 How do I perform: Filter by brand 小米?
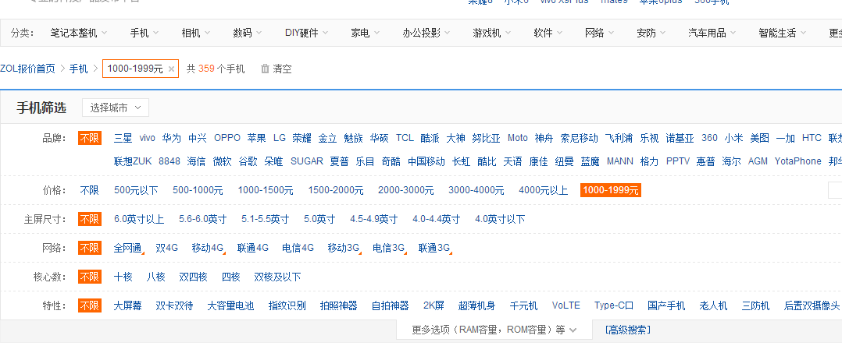[x=733, y=138]
